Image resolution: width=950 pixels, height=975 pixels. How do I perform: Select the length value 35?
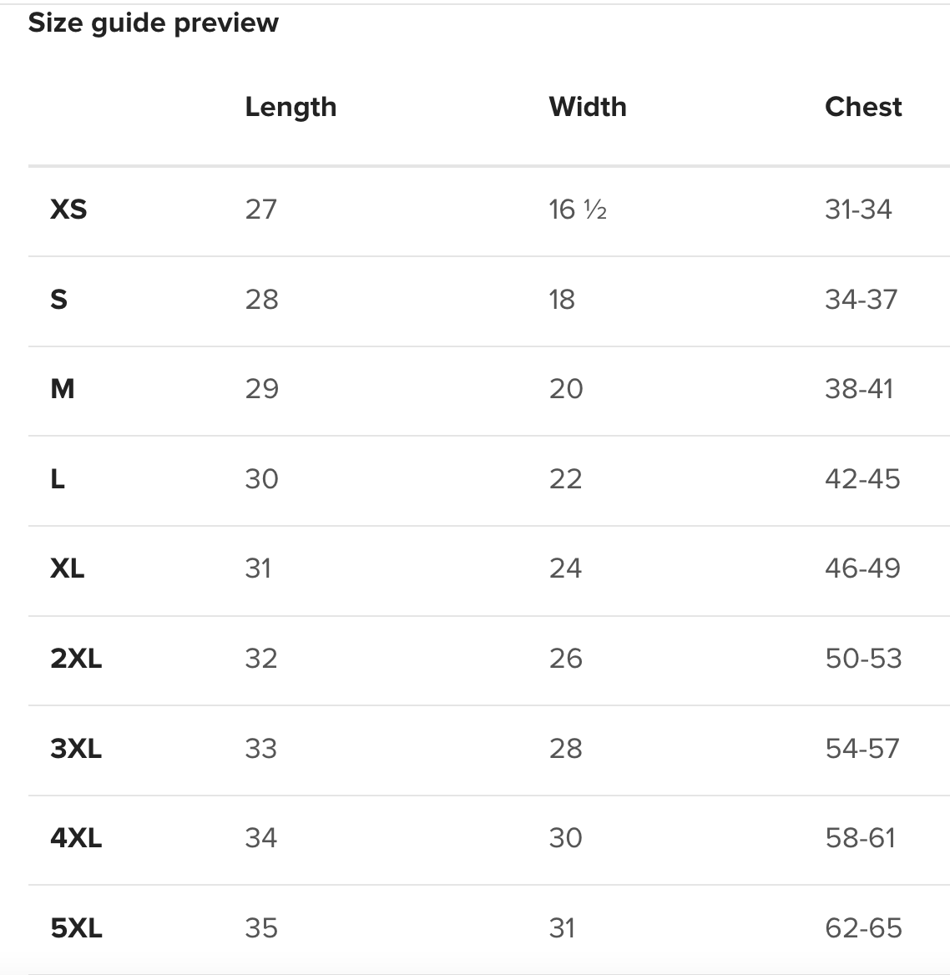(261, 928)
